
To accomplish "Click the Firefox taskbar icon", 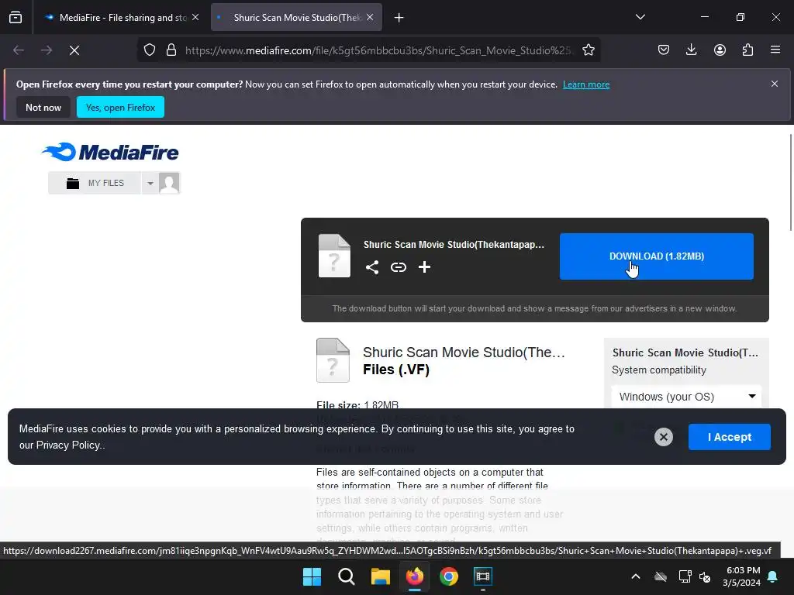I will pos(415,576).
